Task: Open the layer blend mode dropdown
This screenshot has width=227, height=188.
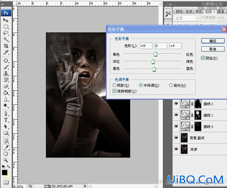Action: pos(187,18)
